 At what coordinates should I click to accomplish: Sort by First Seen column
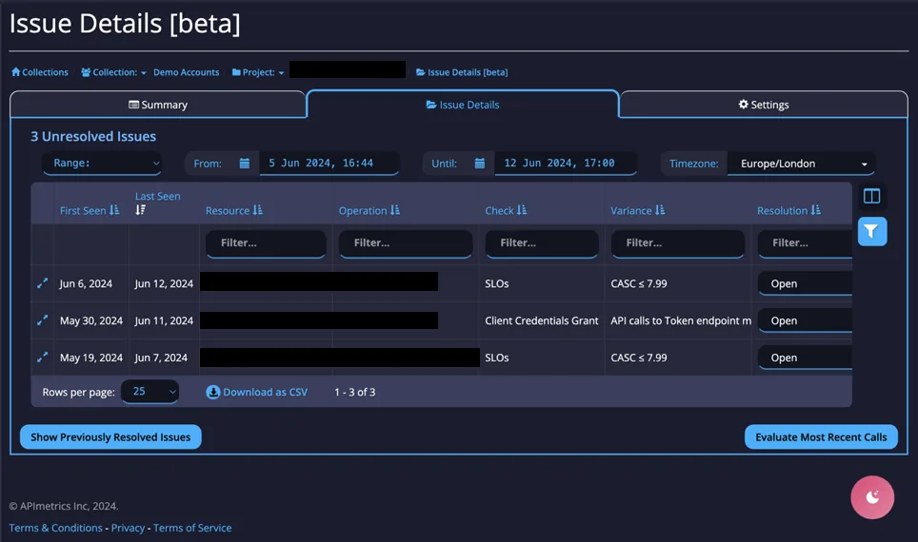point(90,210)
